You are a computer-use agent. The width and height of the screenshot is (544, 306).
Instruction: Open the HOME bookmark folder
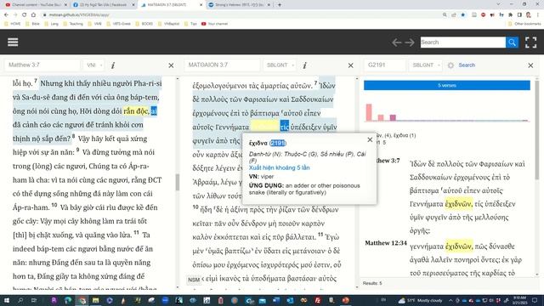pyautogui.click(x=13, y=24)
